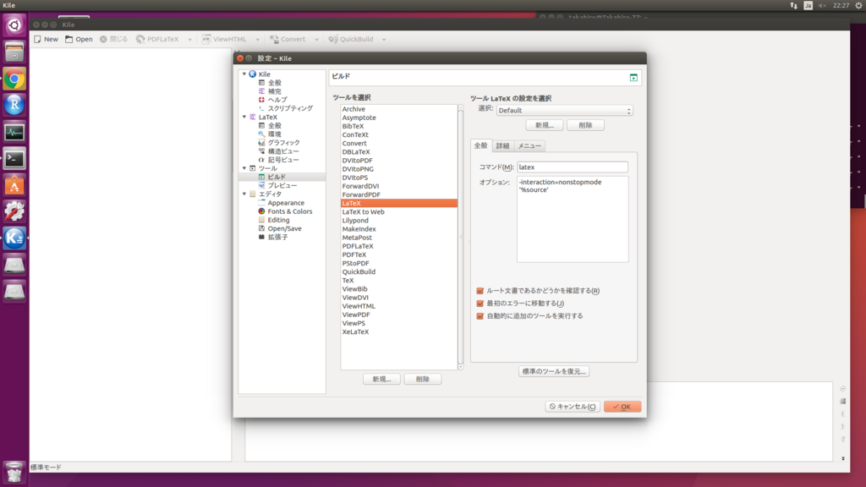The image size is (866, 487).
Task: Click New document toolbar button
Action: point(46,39)
